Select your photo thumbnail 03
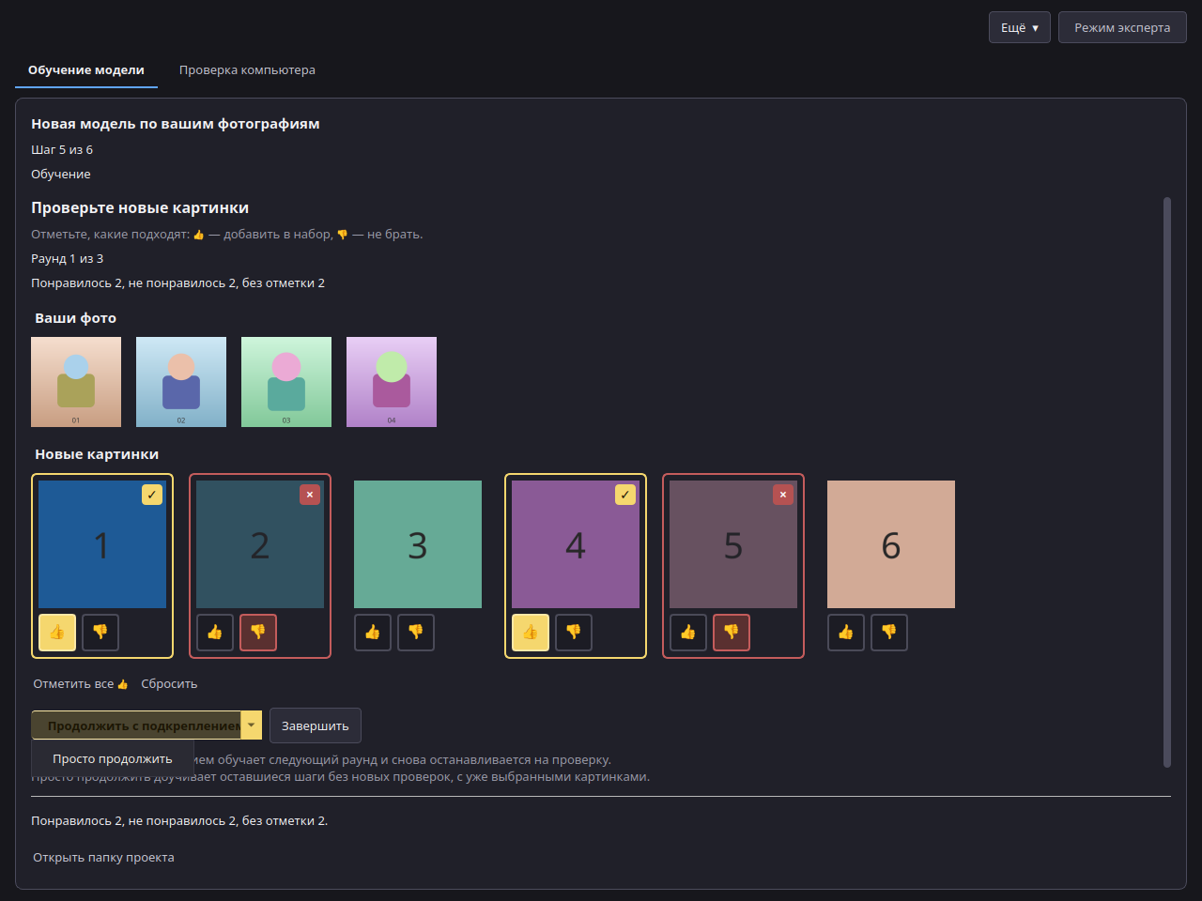1202x901 pixels. 286,382
